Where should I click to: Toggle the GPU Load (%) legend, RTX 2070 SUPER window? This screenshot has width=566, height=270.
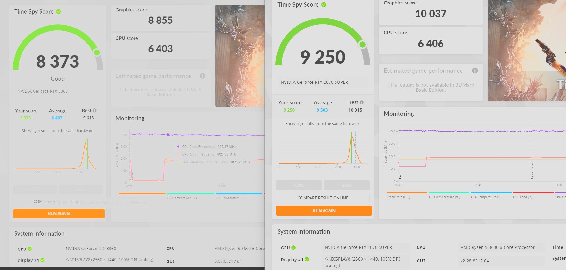(533, 195)
